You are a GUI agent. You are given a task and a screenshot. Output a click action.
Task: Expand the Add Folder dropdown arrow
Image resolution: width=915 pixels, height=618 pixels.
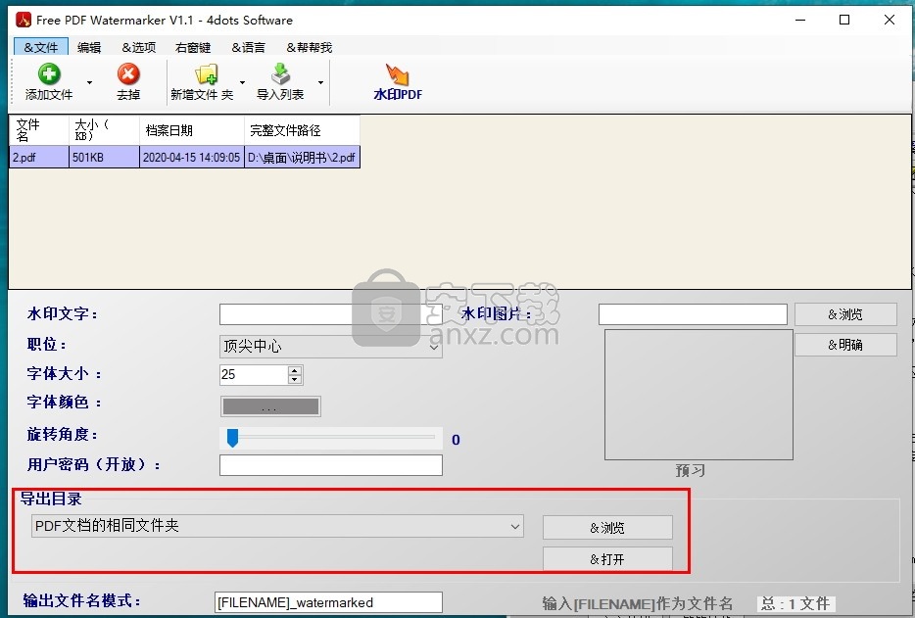(242, 82)
